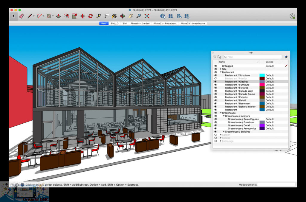Pick the Tape Measure tool
The image size is (306, 202).
pos(99,16)
